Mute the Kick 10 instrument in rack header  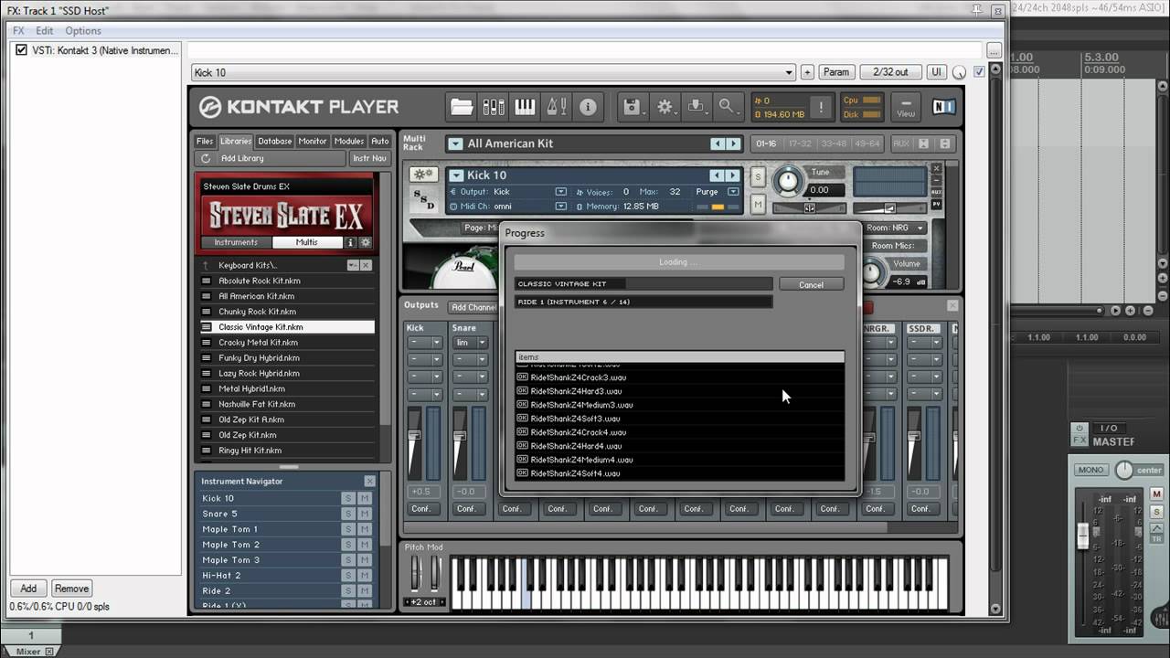click(758, 206)
